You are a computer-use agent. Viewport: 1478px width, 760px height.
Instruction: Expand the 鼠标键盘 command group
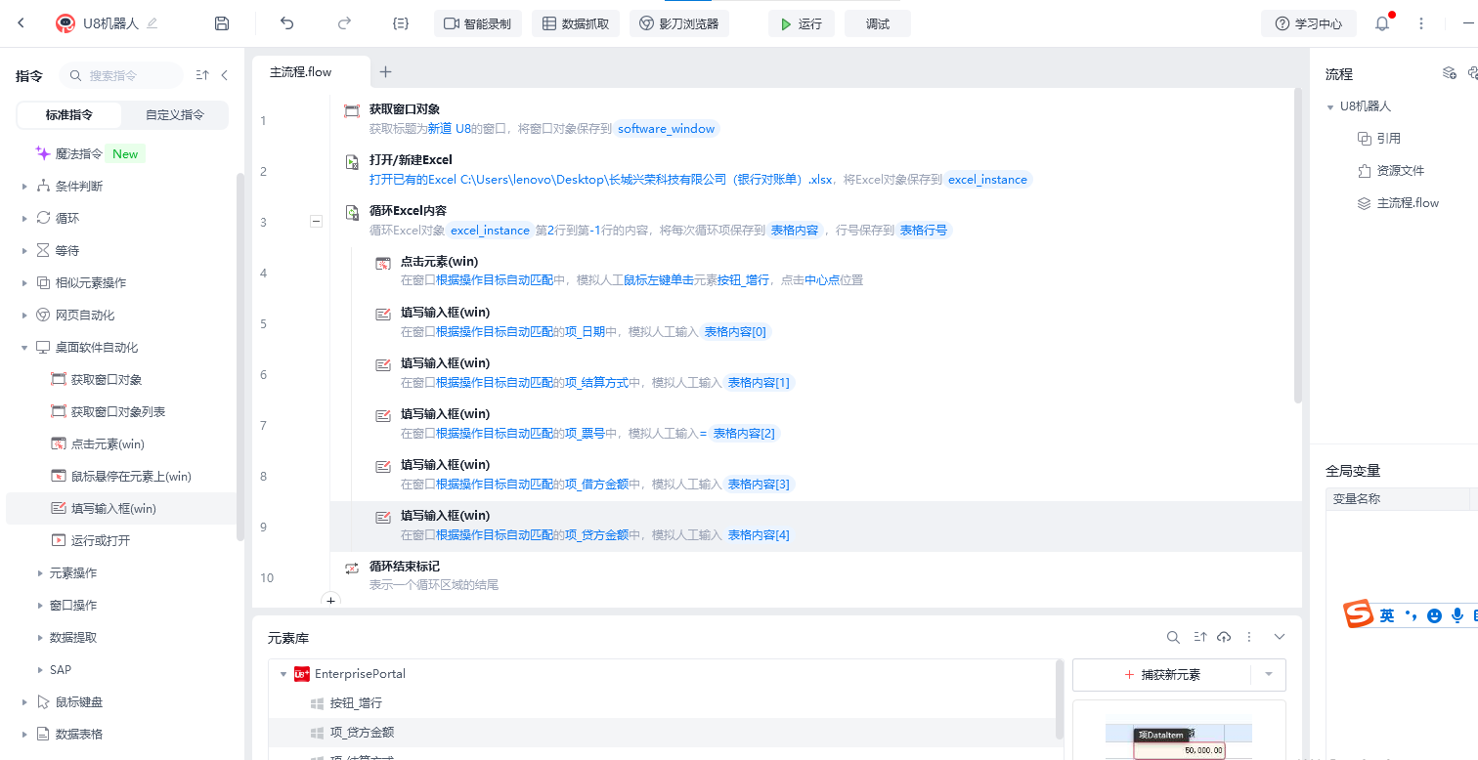point(25,701)
